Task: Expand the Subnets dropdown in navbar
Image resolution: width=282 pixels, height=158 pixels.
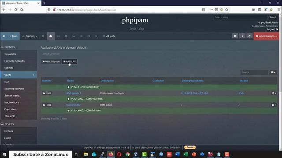Action: [30, 36]
